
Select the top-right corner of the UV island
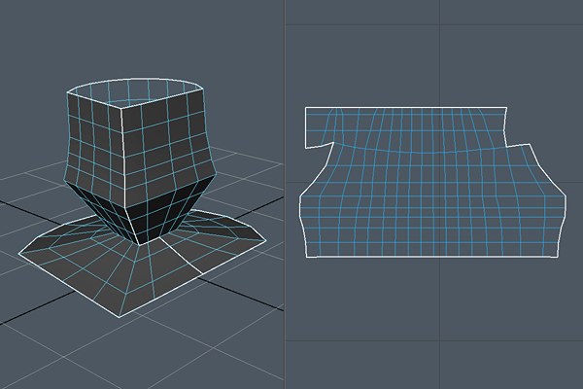(508, 108)
